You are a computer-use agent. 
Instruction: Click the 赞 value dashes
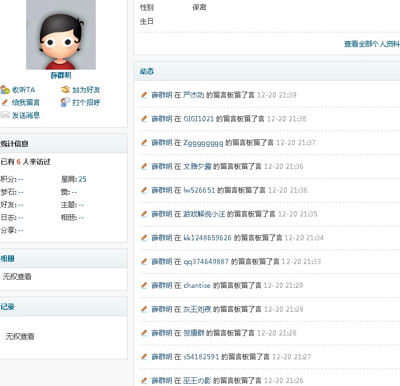pos(74,192)
